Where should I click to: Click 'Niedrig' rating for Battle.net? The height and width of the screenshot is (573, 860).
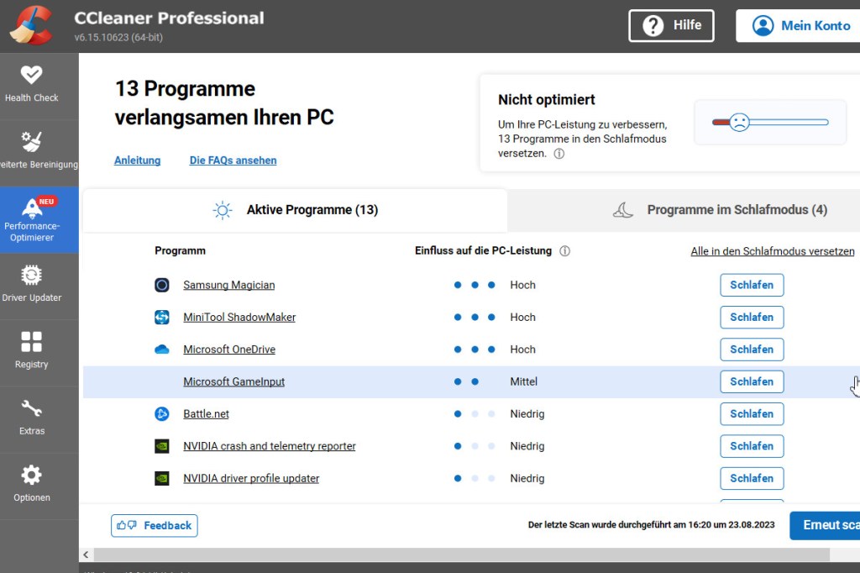click(527, 414)
